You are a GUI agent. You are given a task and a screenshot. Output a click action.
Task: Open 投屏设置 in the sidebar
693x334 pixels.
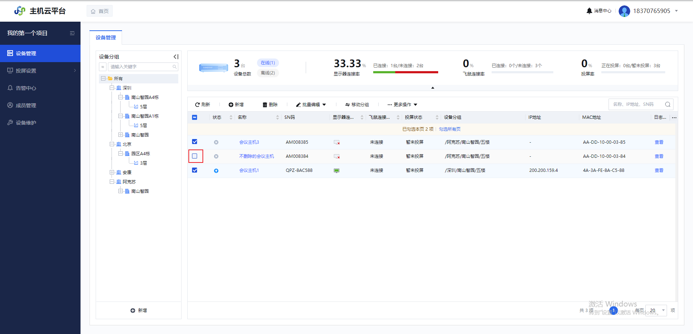coord(26,71)
